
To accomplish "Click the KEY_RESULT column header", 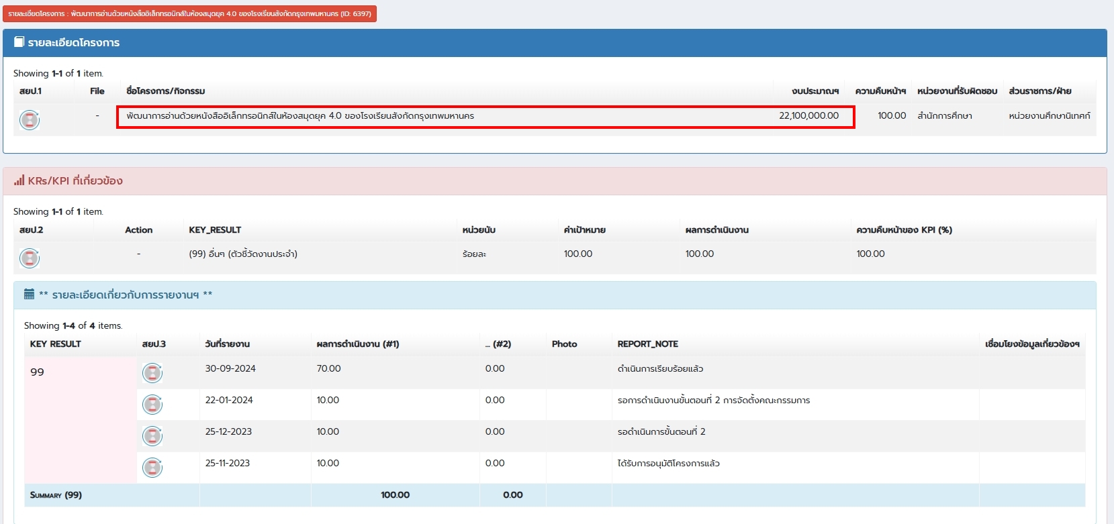I will click(215, 230).
